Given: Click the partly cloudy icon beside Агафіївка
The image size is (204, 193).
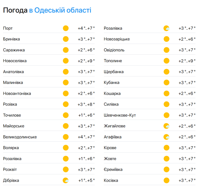Looking at the screenshot, I should click(x=166, y=137).
